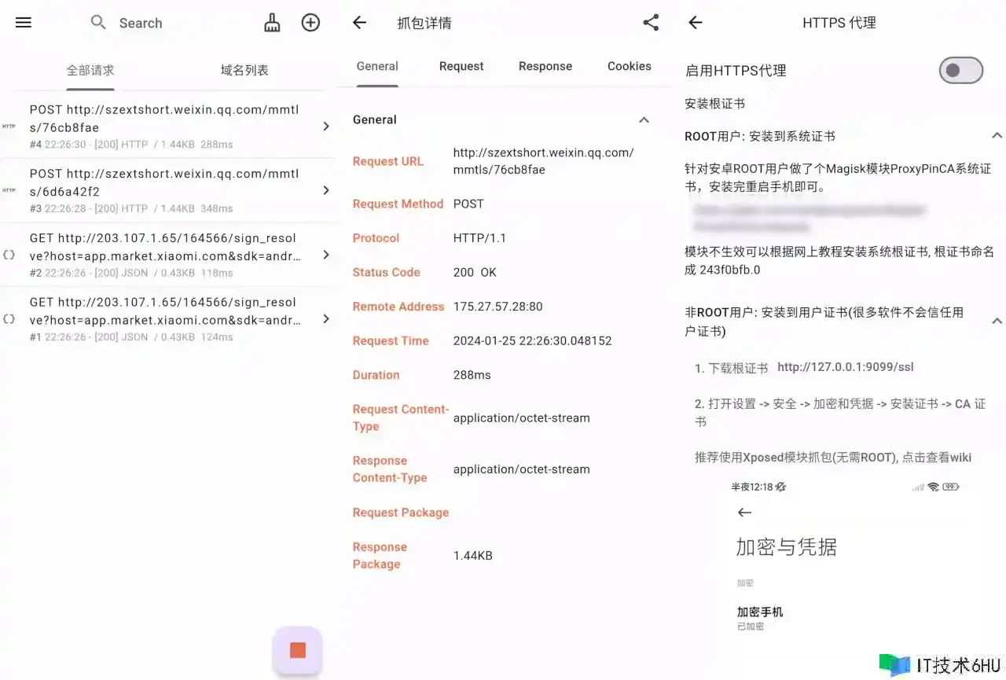Click HTTP icon of request #3
Image resolution: width=1006 pixels, height=680 pixels.
(x=9, y=190)
